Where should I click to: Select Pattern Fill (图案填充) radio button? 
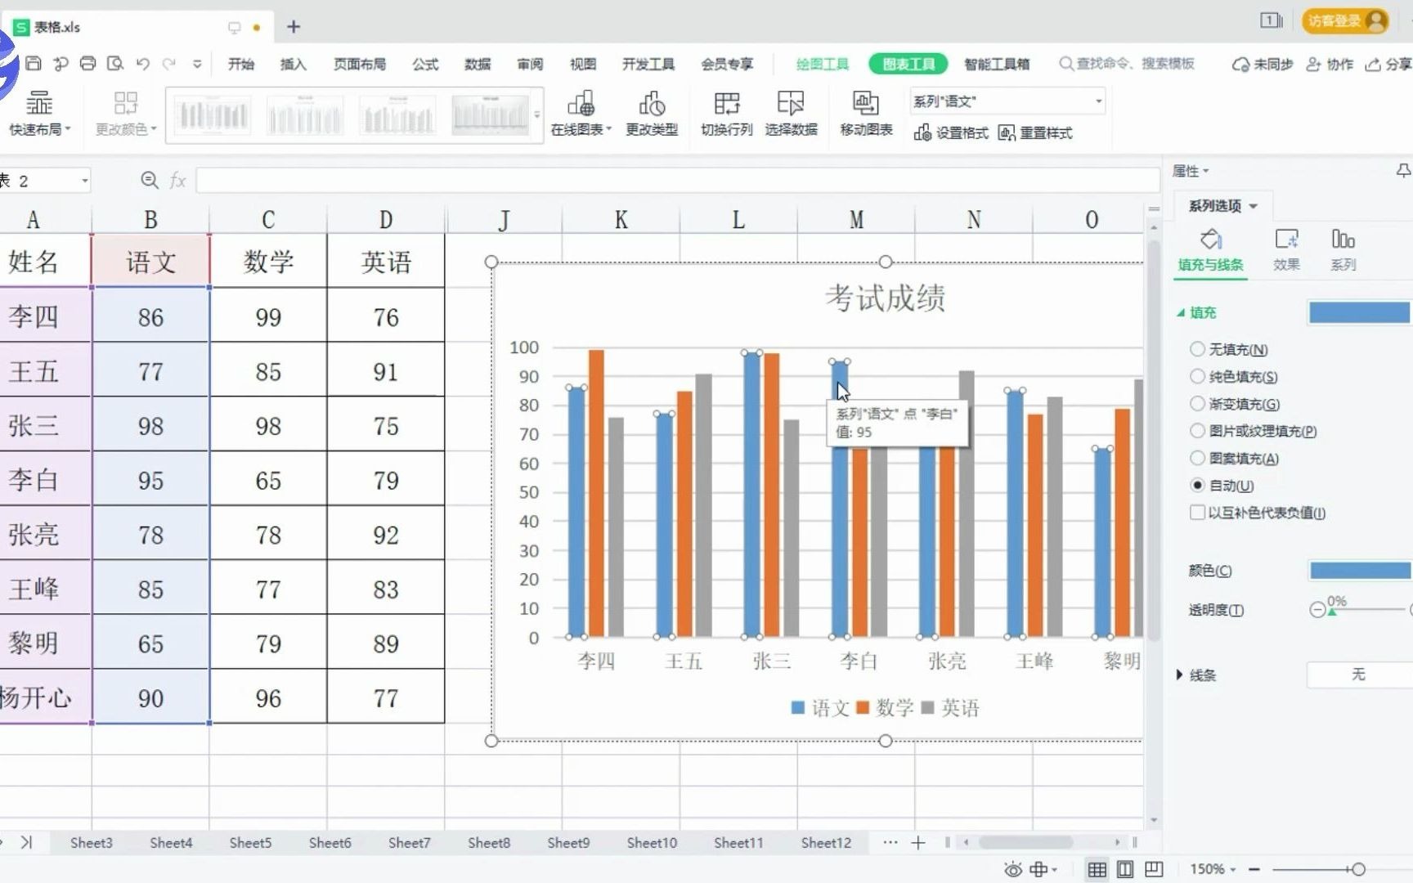coord(1197,458)
